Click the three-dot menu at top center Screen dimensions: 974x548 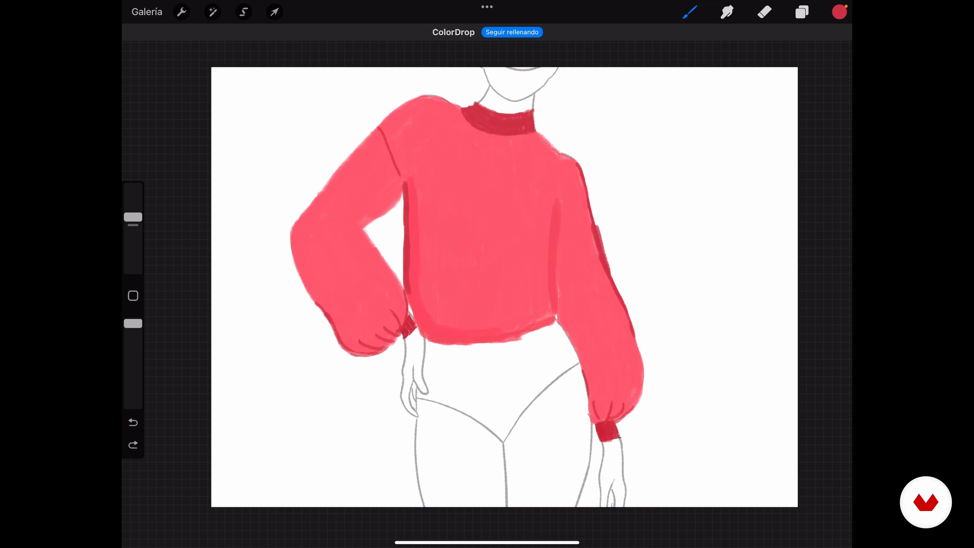pos(487,7)
